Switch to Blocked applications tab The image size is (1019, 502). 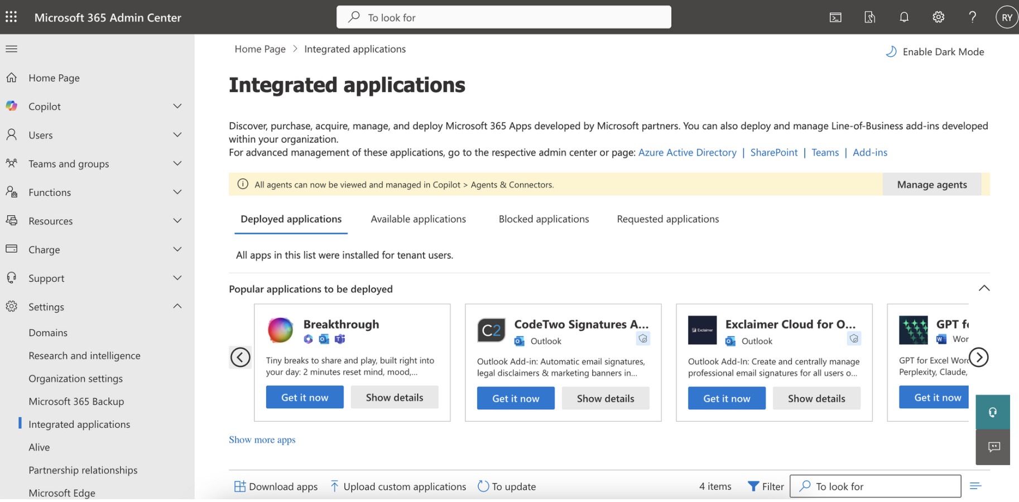click(544, 219)
